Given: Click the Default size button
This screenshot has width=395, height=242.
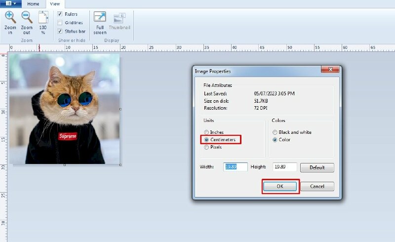Looking at the screenshot, I should click(317, 167).
